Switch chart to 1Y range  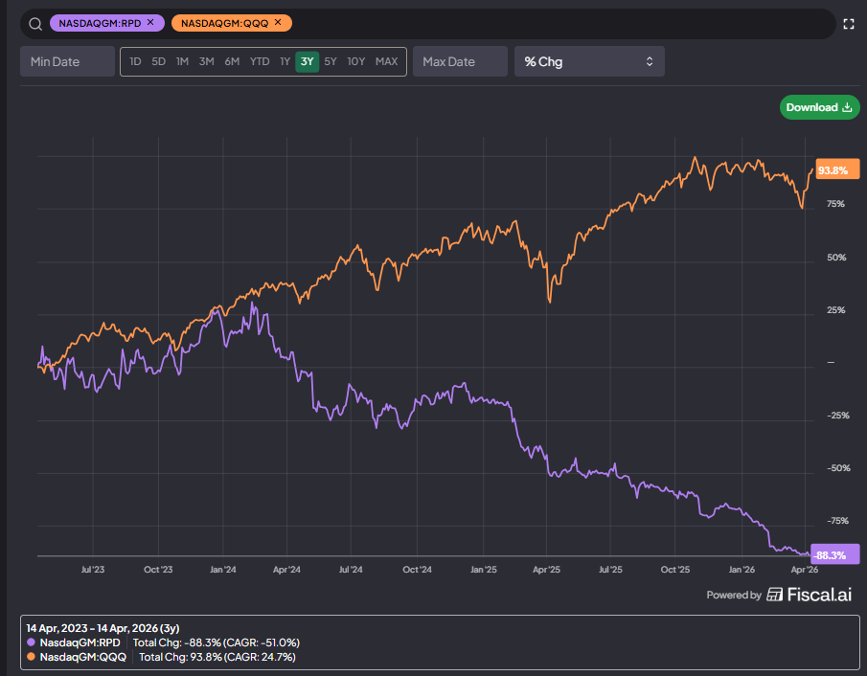click(285, 61)
